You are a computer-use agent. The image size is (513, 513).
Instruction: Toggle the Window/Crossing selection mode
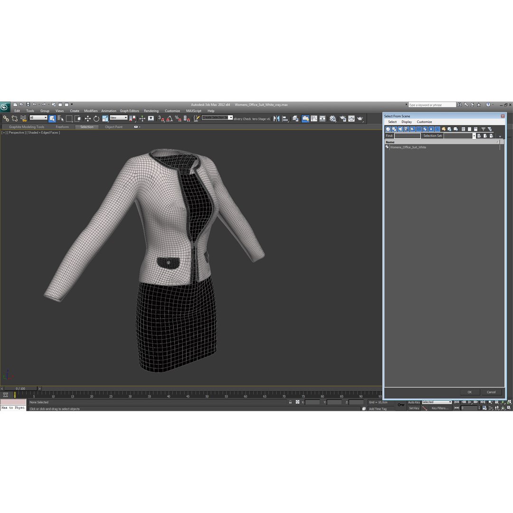tap(77, 118)
